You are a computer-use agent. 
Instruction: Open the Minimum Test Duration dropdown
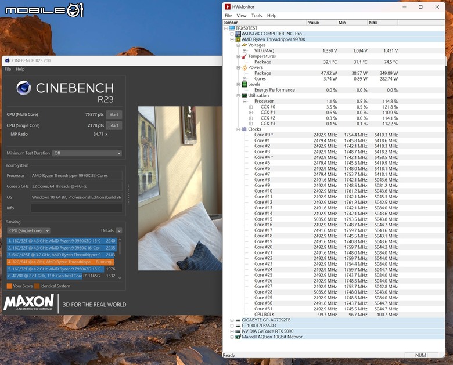coord(87,153)
